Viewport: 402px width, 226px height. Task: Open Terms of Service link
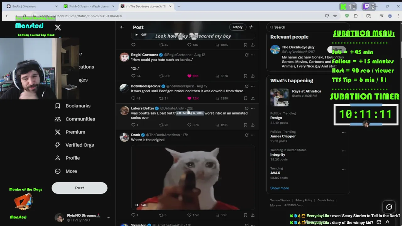pos(280,200)
